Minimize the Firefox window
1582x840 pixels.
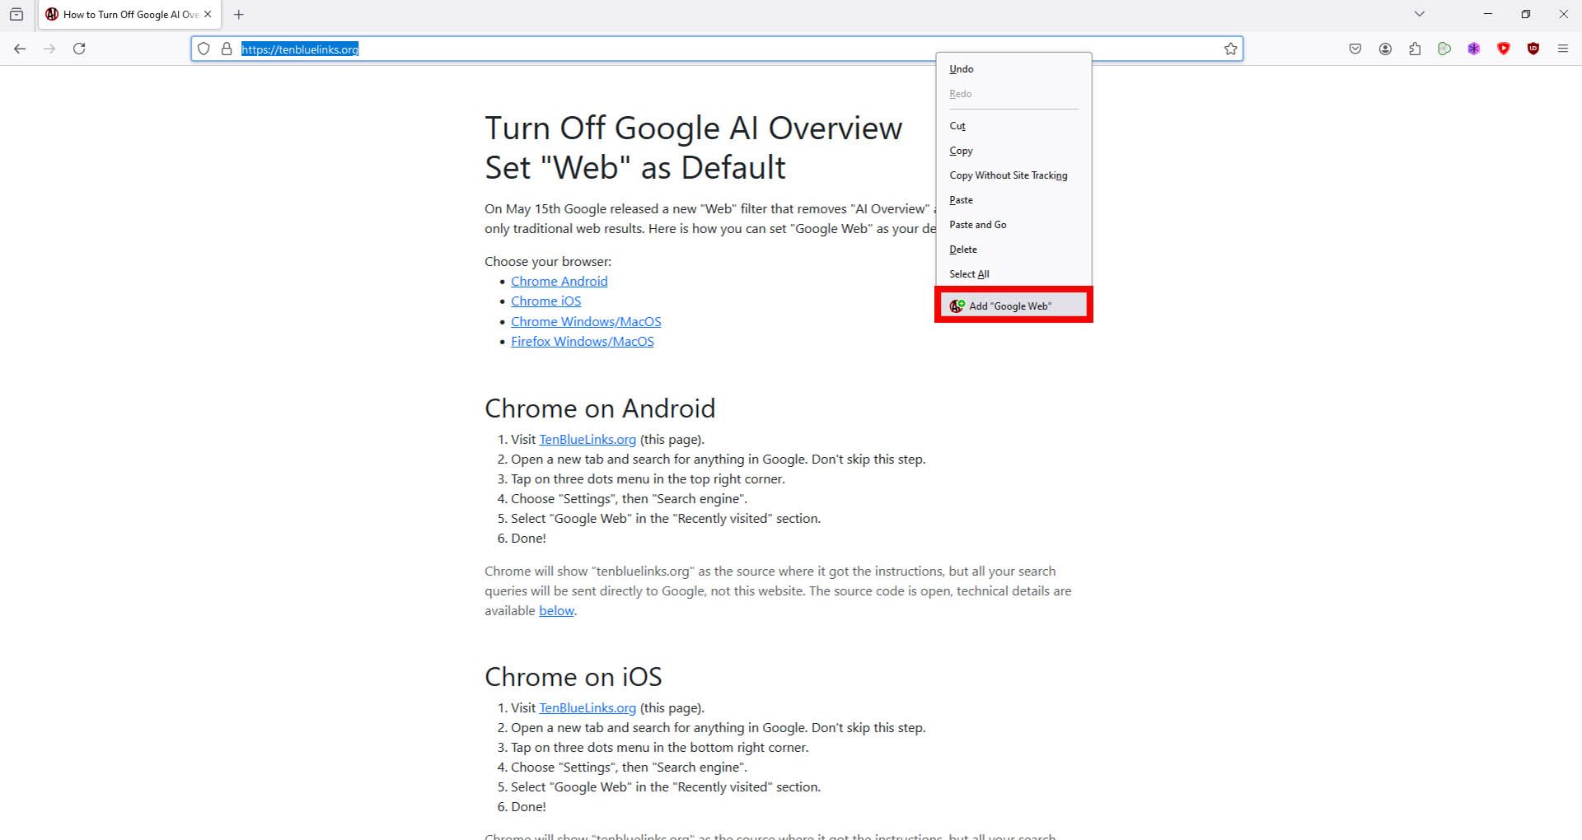click(x=1488, y=14)
